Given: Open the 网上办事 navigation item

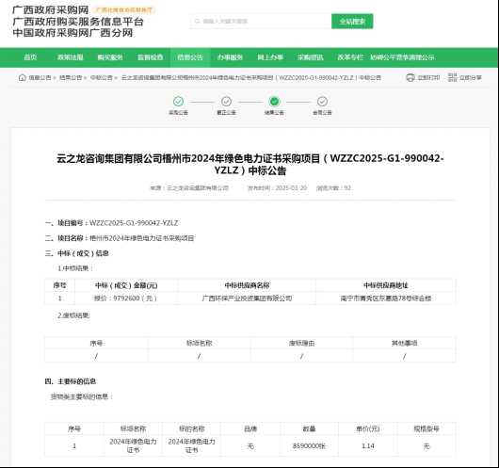Looking at the screenshot, I should (270, 57).
